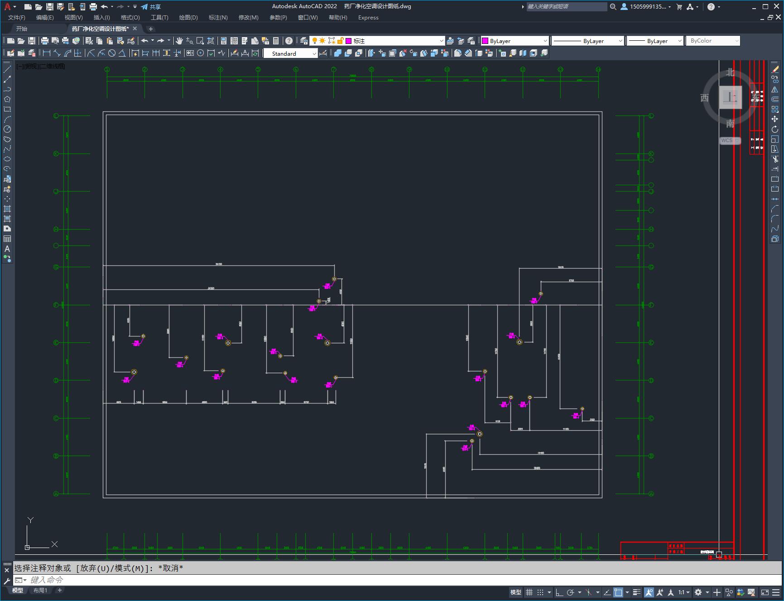Toggle ortho mode in status bar
The image size is (784, 601).
[x=559, y=592]
